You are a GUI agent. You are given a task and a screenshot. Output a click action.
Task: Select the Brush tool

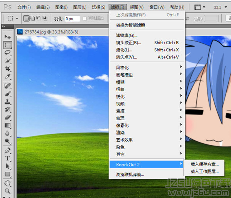coord(7,94)
